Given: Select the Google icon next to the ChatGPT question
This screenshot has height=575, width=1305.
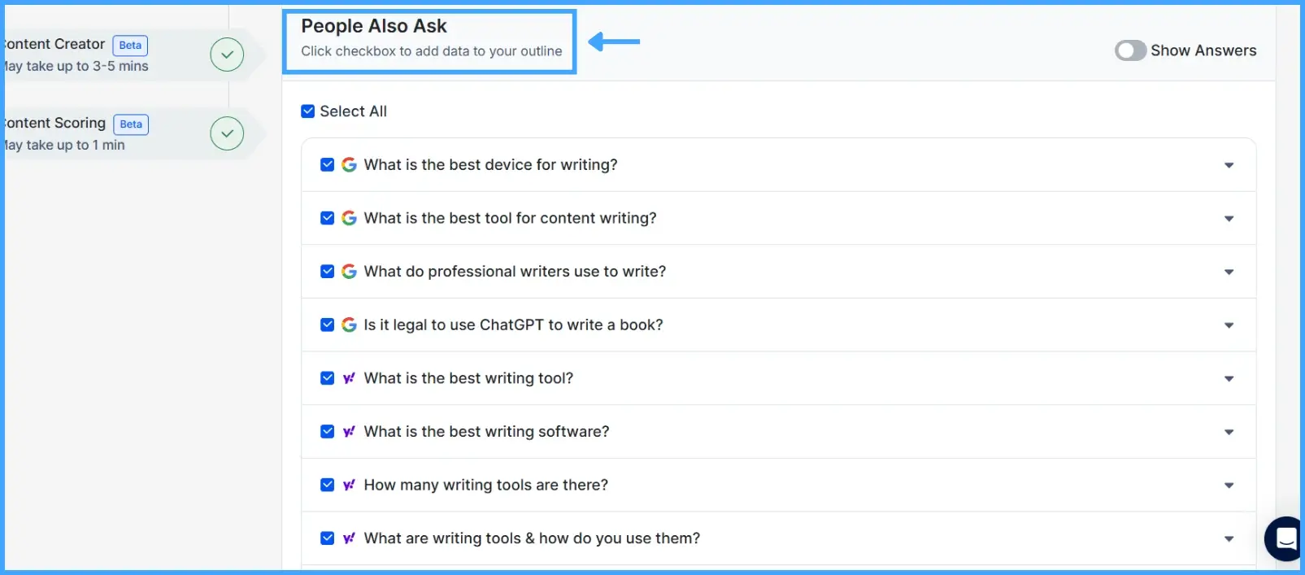Looking at the screenshot, I should pyautogui.click(x=349, y=325).
